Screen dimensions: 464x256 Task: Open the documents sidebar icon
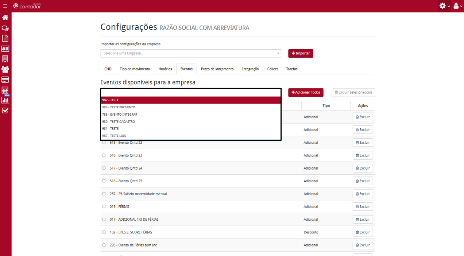(x=5, y=38)
